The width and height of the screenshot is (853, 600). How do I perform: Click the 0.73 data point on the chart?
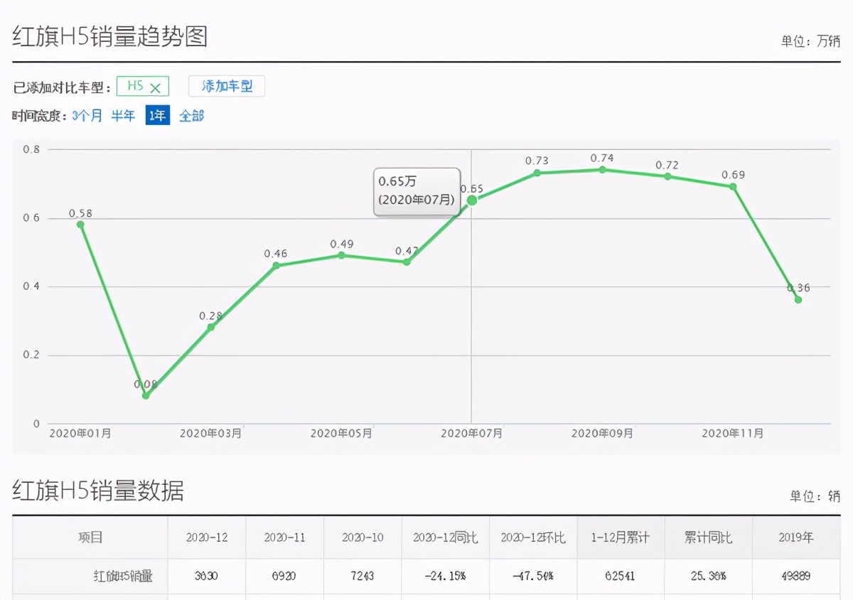537,173
